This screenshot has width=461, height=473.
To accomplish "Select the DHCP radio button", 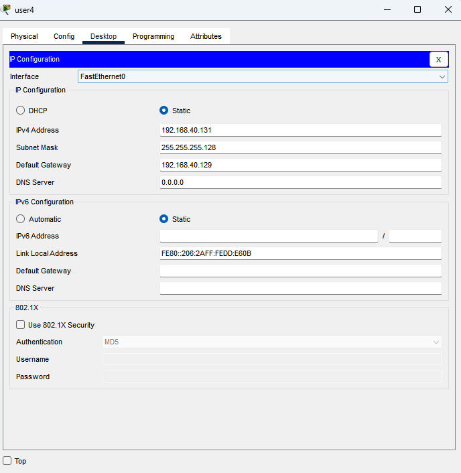I will coord(20,111).
